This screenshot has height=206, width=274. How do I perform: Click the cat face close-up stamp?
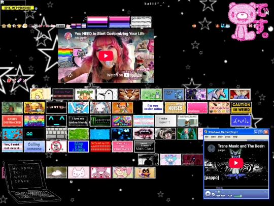point(129,94)
